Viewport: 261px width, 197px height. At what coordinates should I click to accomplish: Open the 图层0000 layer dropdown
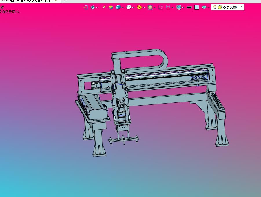click(x=242, y=7)
